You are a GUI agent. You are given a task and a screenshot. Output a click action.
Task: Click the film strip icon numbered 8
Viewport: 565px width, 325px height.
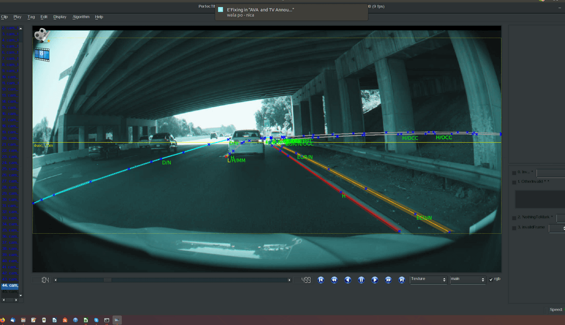coord(42,54)
